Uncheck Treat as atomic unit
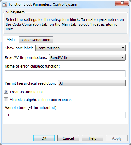The image size is (131, 145). point(6,92)
